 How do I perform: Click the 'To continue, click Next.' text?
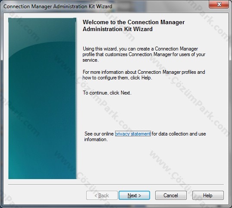pyautogui.click(x=107, y=93)
